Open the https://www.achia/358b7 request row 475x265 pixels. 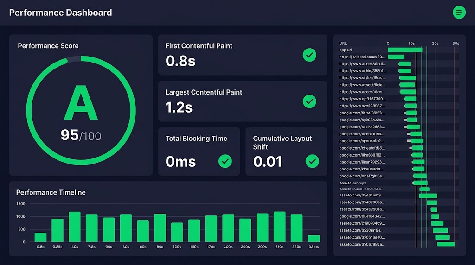(399, 71)
